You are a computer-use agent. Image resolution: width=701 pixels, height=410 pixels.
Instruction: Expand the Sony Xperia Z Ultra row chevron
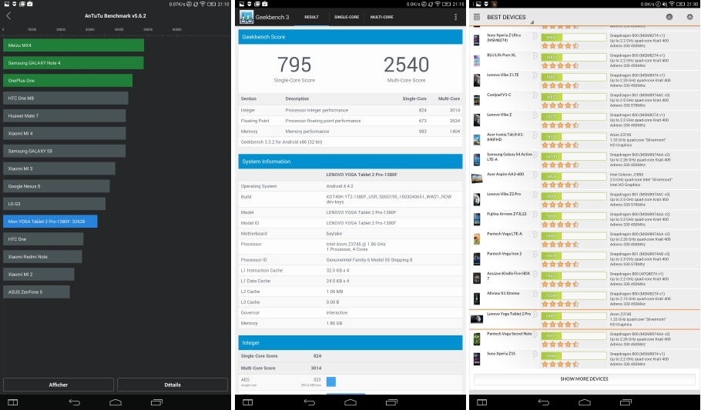(x=535, y=35)
